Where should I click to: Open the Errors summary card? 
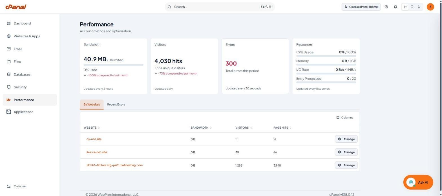pyautogui.click(x=255, y=66)
